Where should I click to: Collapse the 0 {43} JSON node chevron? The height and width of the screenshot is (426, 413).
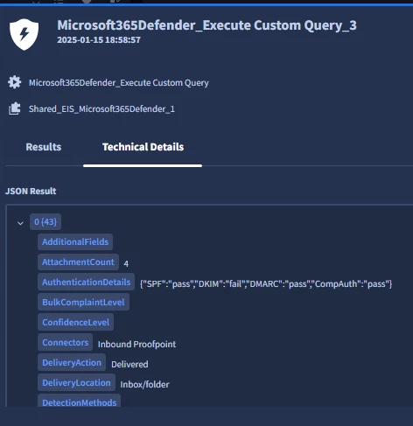click(20, 223)
